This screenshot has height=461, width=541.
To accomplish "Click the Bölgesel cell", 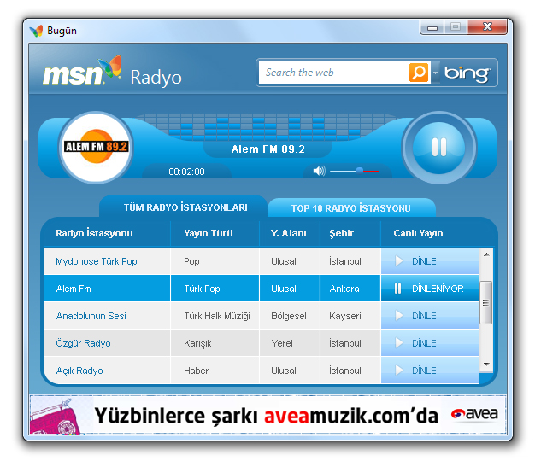I will pyautogui.click(x=288, y=316).
